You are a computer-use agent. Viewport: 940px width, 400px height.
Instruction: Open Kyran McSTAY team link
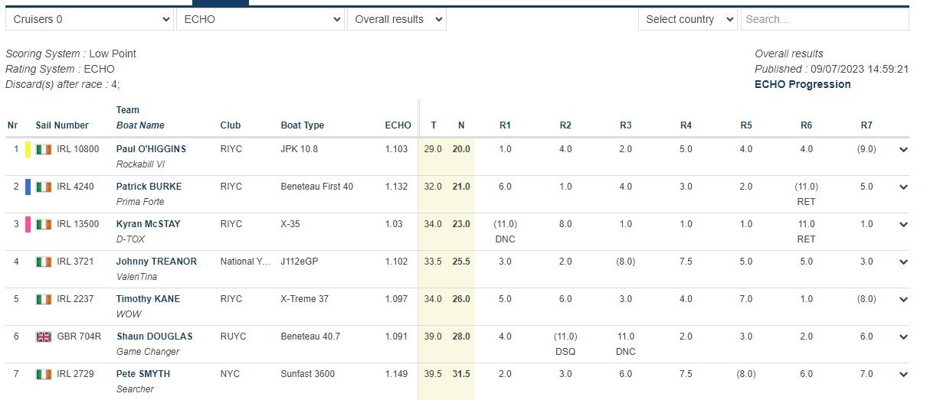(x=148, y=224)
